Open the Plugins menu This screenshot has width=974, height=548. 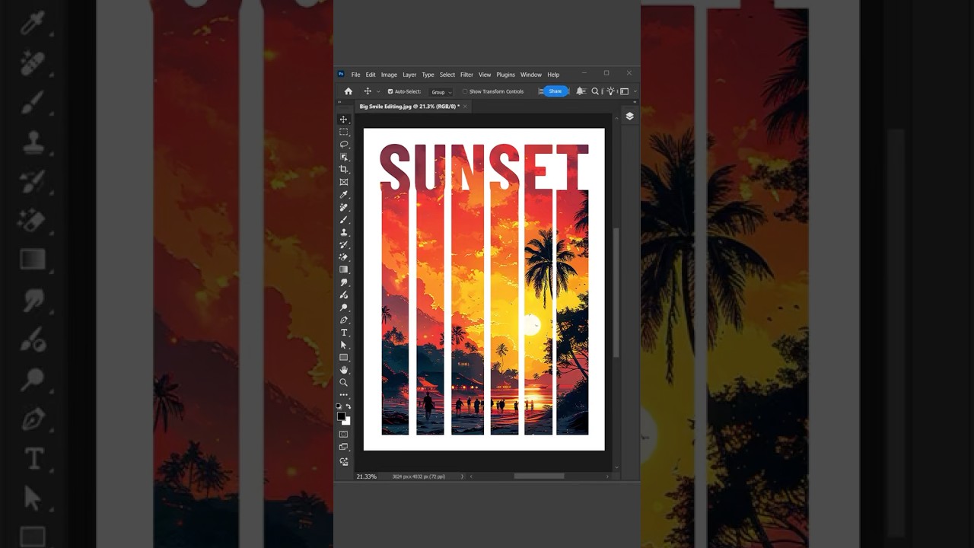(x=505, y=75)
